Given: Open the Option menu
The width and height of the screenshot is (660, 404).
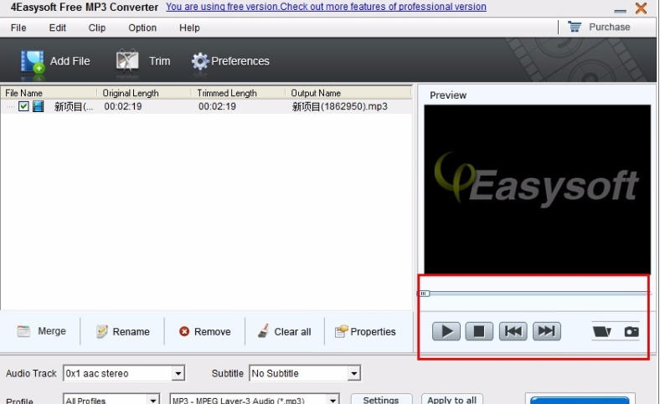Looking at the screenshot, I should (x=142, y=28).
